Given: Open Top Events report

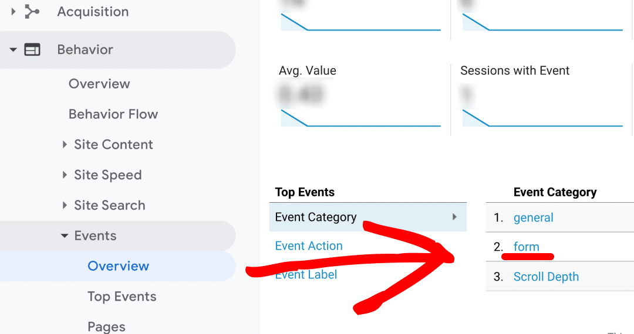Looking at the screenshot, I should pos(122,296).
